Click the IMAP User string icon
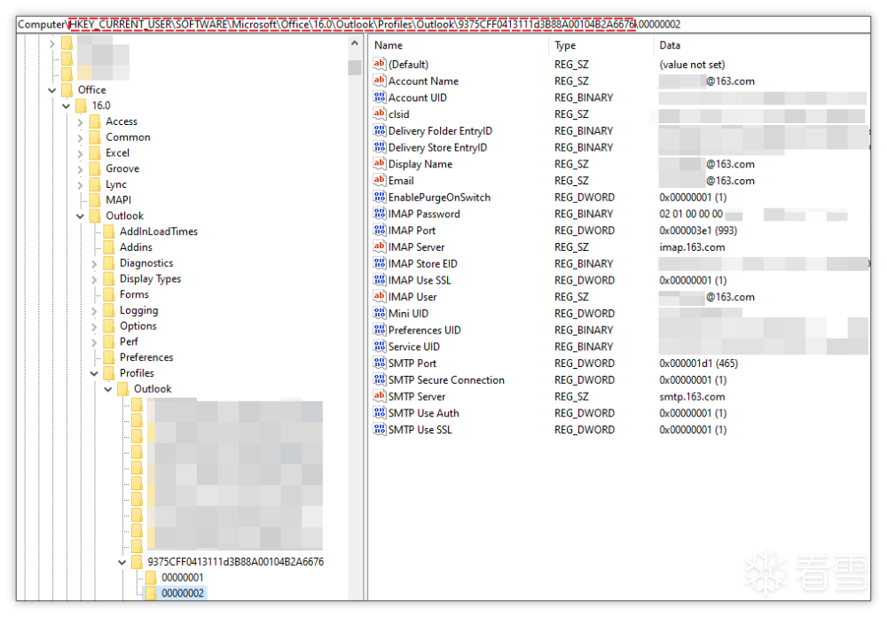 coord(379,296)
